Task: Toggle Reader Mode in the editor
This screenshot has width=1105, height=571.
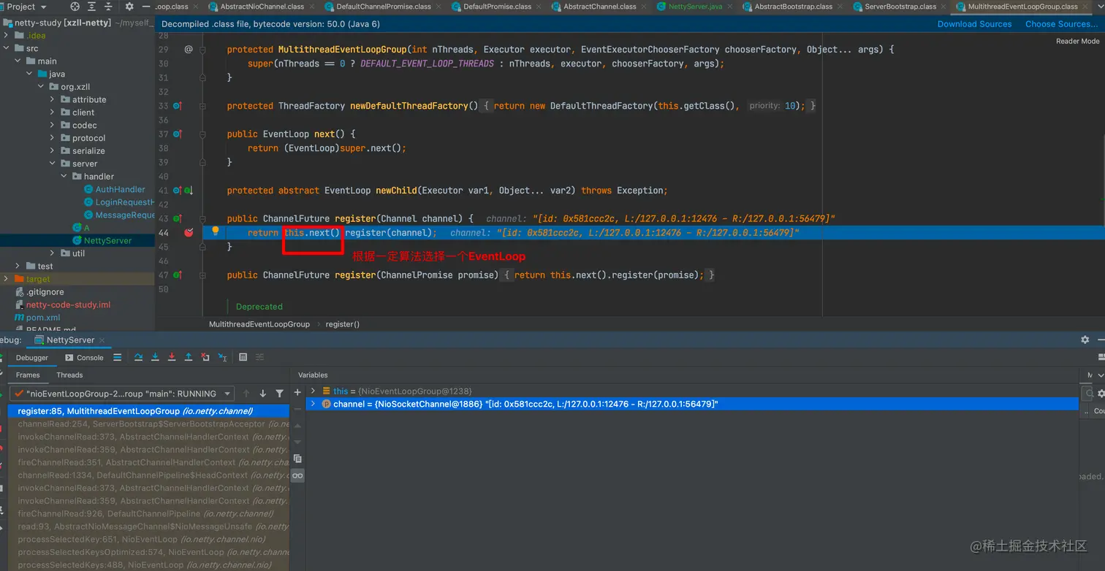Action: click(x=1077, y=42)
